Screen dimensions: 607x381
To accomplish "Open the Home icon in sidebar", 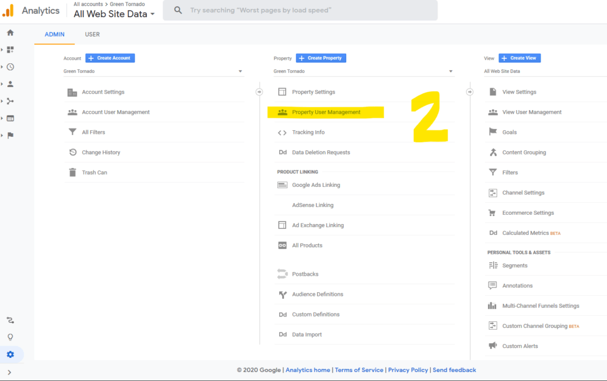I will [x=11, y=33].
